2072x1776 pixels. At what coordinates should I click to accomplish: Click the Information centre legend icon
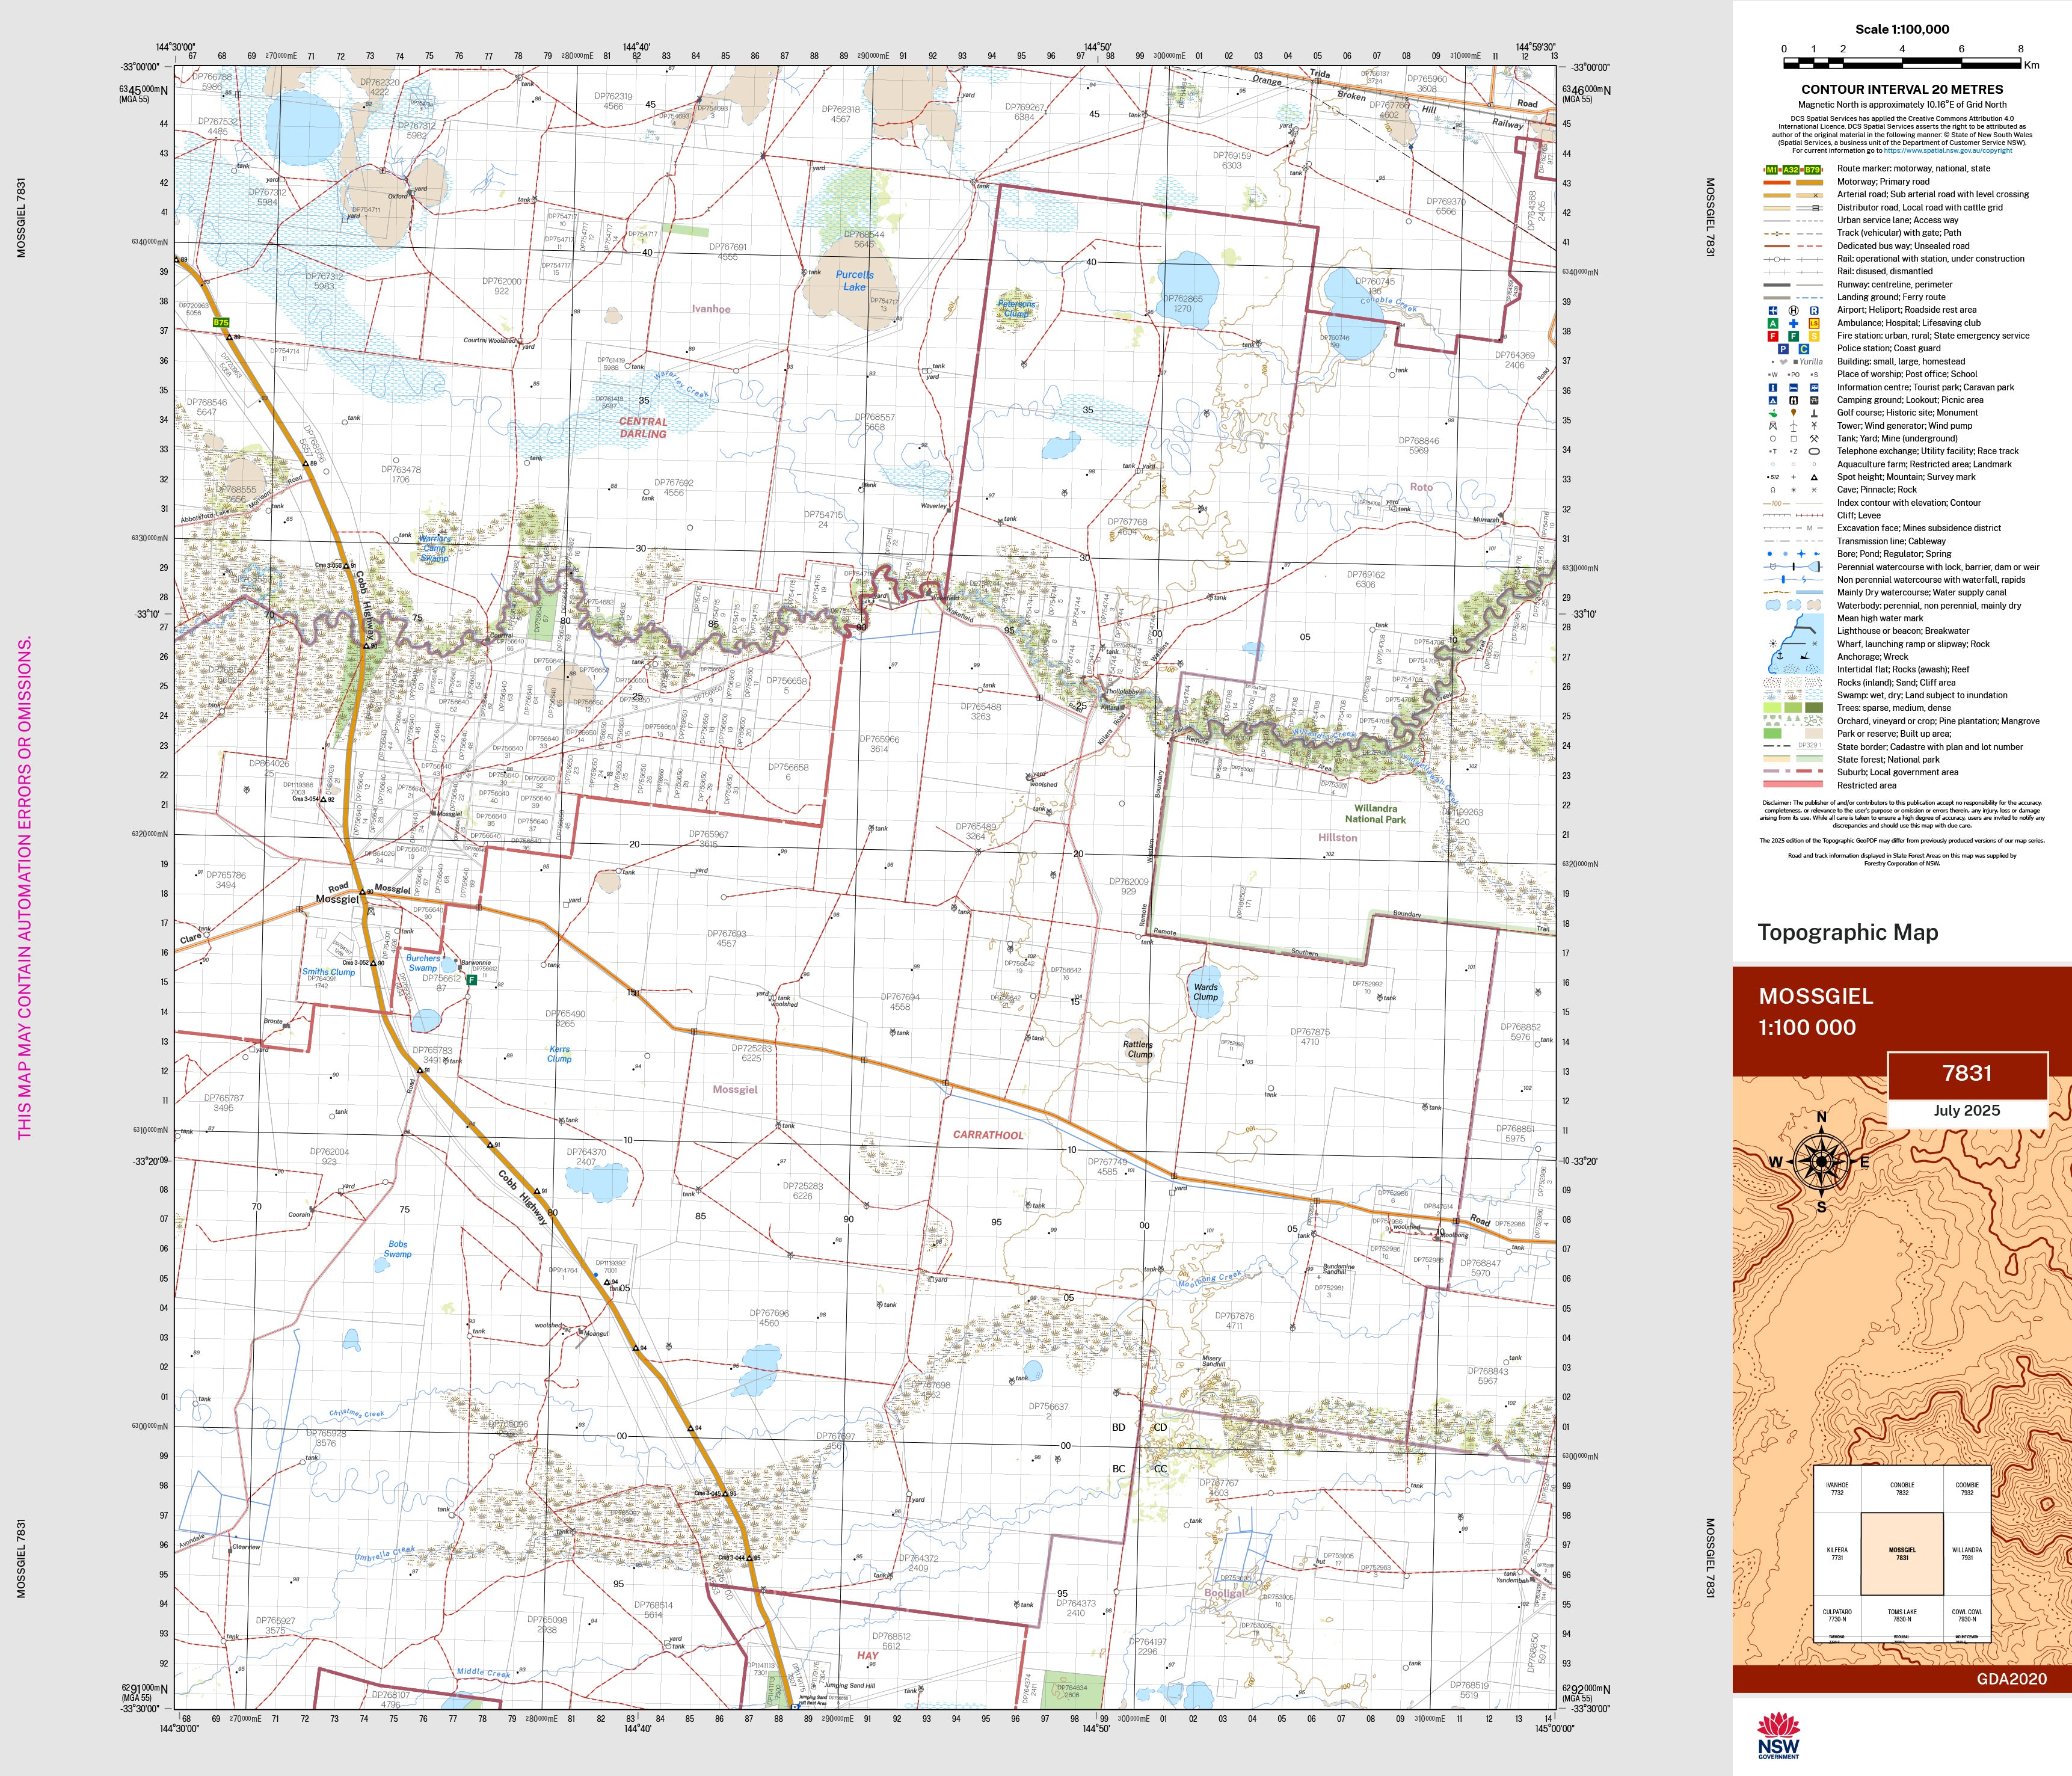[x=1772, y=387]
